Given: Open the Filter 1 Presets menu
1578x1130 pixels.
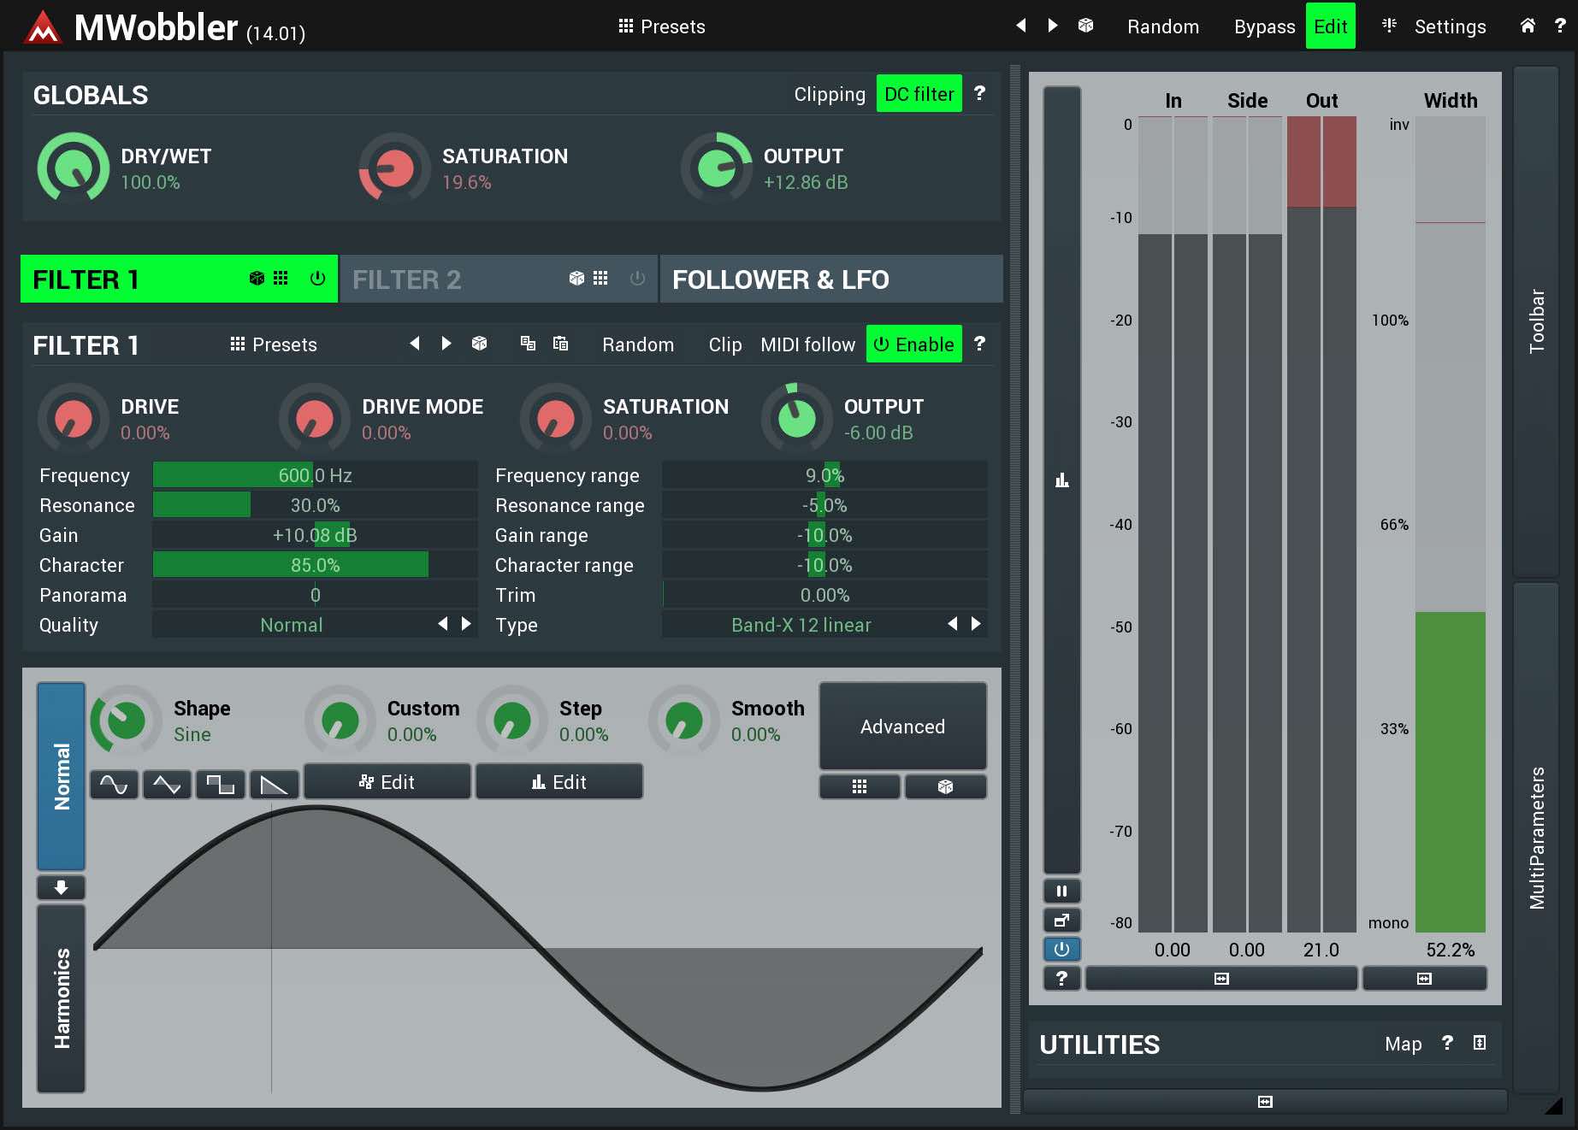Looking at the screenshot, I should tap(274, 344).
